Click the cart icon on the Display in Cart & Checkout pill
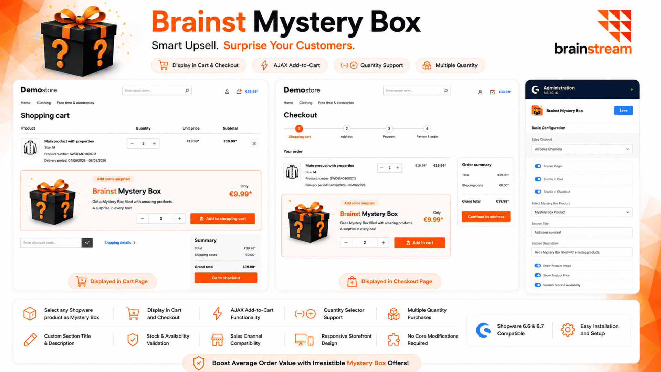The image size is (661, 372). point(163,65)
